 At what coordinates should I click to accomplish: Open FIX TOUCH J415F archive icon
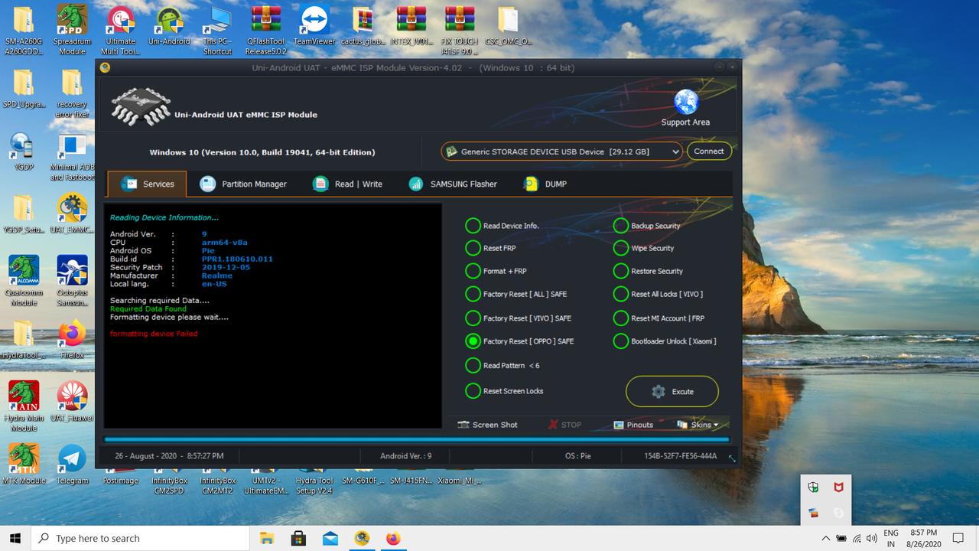click(459, 31)
